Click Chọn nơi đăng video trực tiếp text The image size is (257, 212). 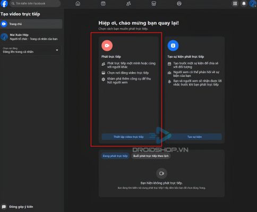point(128,73)
